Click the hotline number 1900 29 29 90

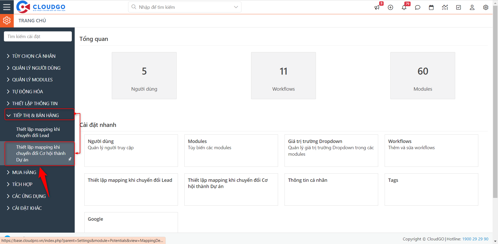click(x=475, y=239)
